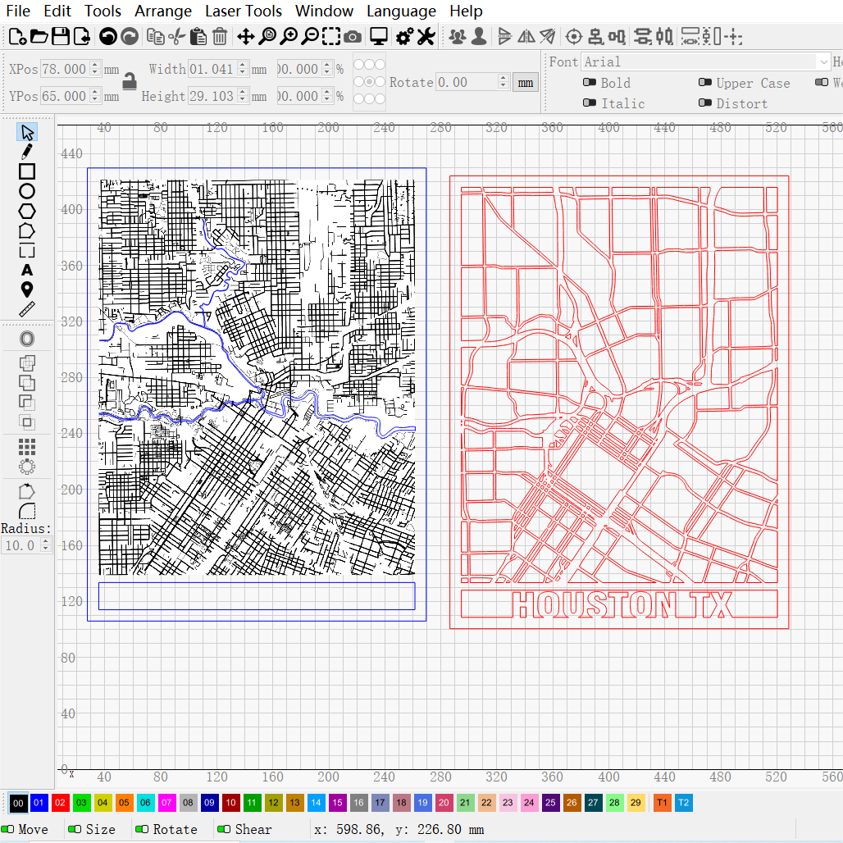843x843 pixels.
Task: Select the Polygon tool
Action: click(27, 211)
